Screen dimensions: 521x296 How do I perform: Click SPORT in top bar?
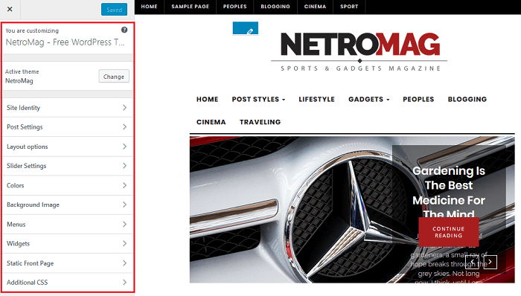(x=349, y=7)
